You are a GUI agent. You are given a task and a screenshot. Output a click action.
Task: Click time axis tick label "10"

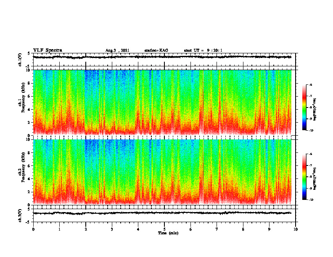pos(296,229)
